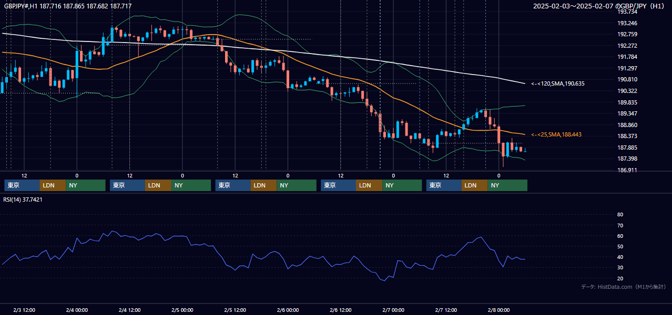
Task: Click the 2/6 00:00 time axis label
Action: click(x=288, y=310)
